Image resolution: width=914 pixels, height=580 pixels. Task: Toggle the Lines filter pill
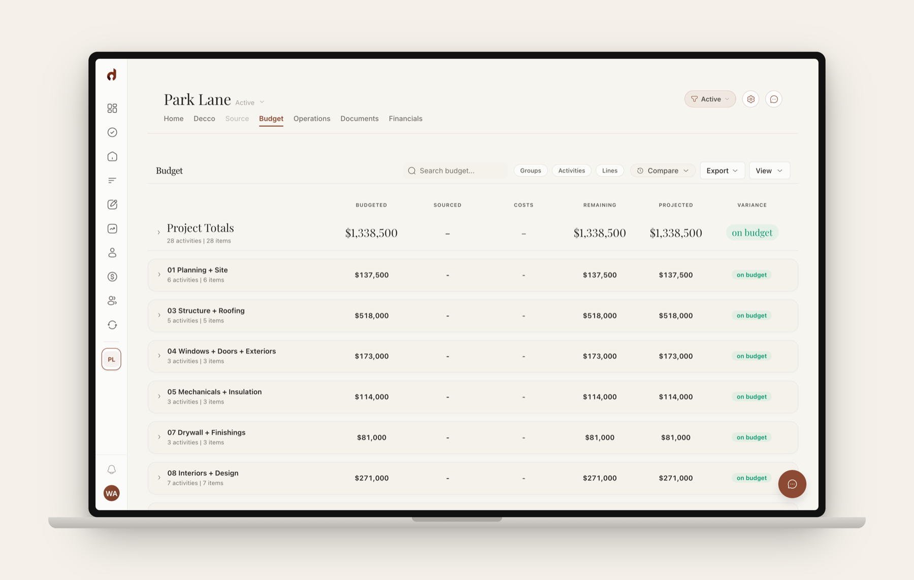click(609, 170)
